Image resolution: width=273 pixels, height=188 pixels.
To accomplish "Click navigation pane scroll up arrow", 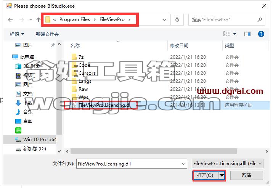I will click(x=59, y=44).
